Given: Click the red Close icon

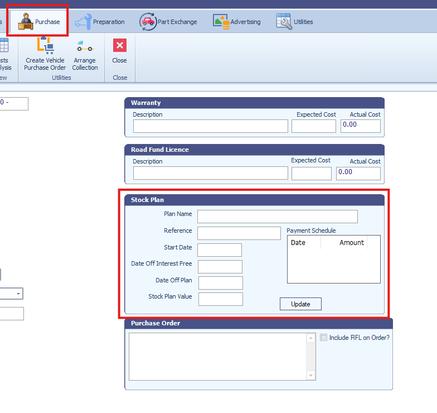Looking at the screenshot, I should [120, 45].
